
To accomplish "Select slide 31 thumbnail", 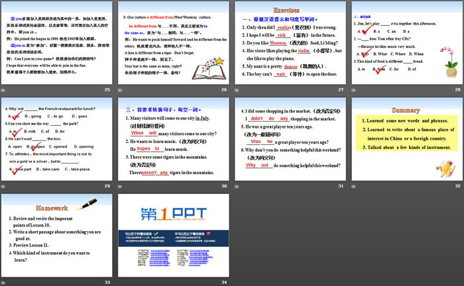I will pyautogui.click(x=289, y=139).
